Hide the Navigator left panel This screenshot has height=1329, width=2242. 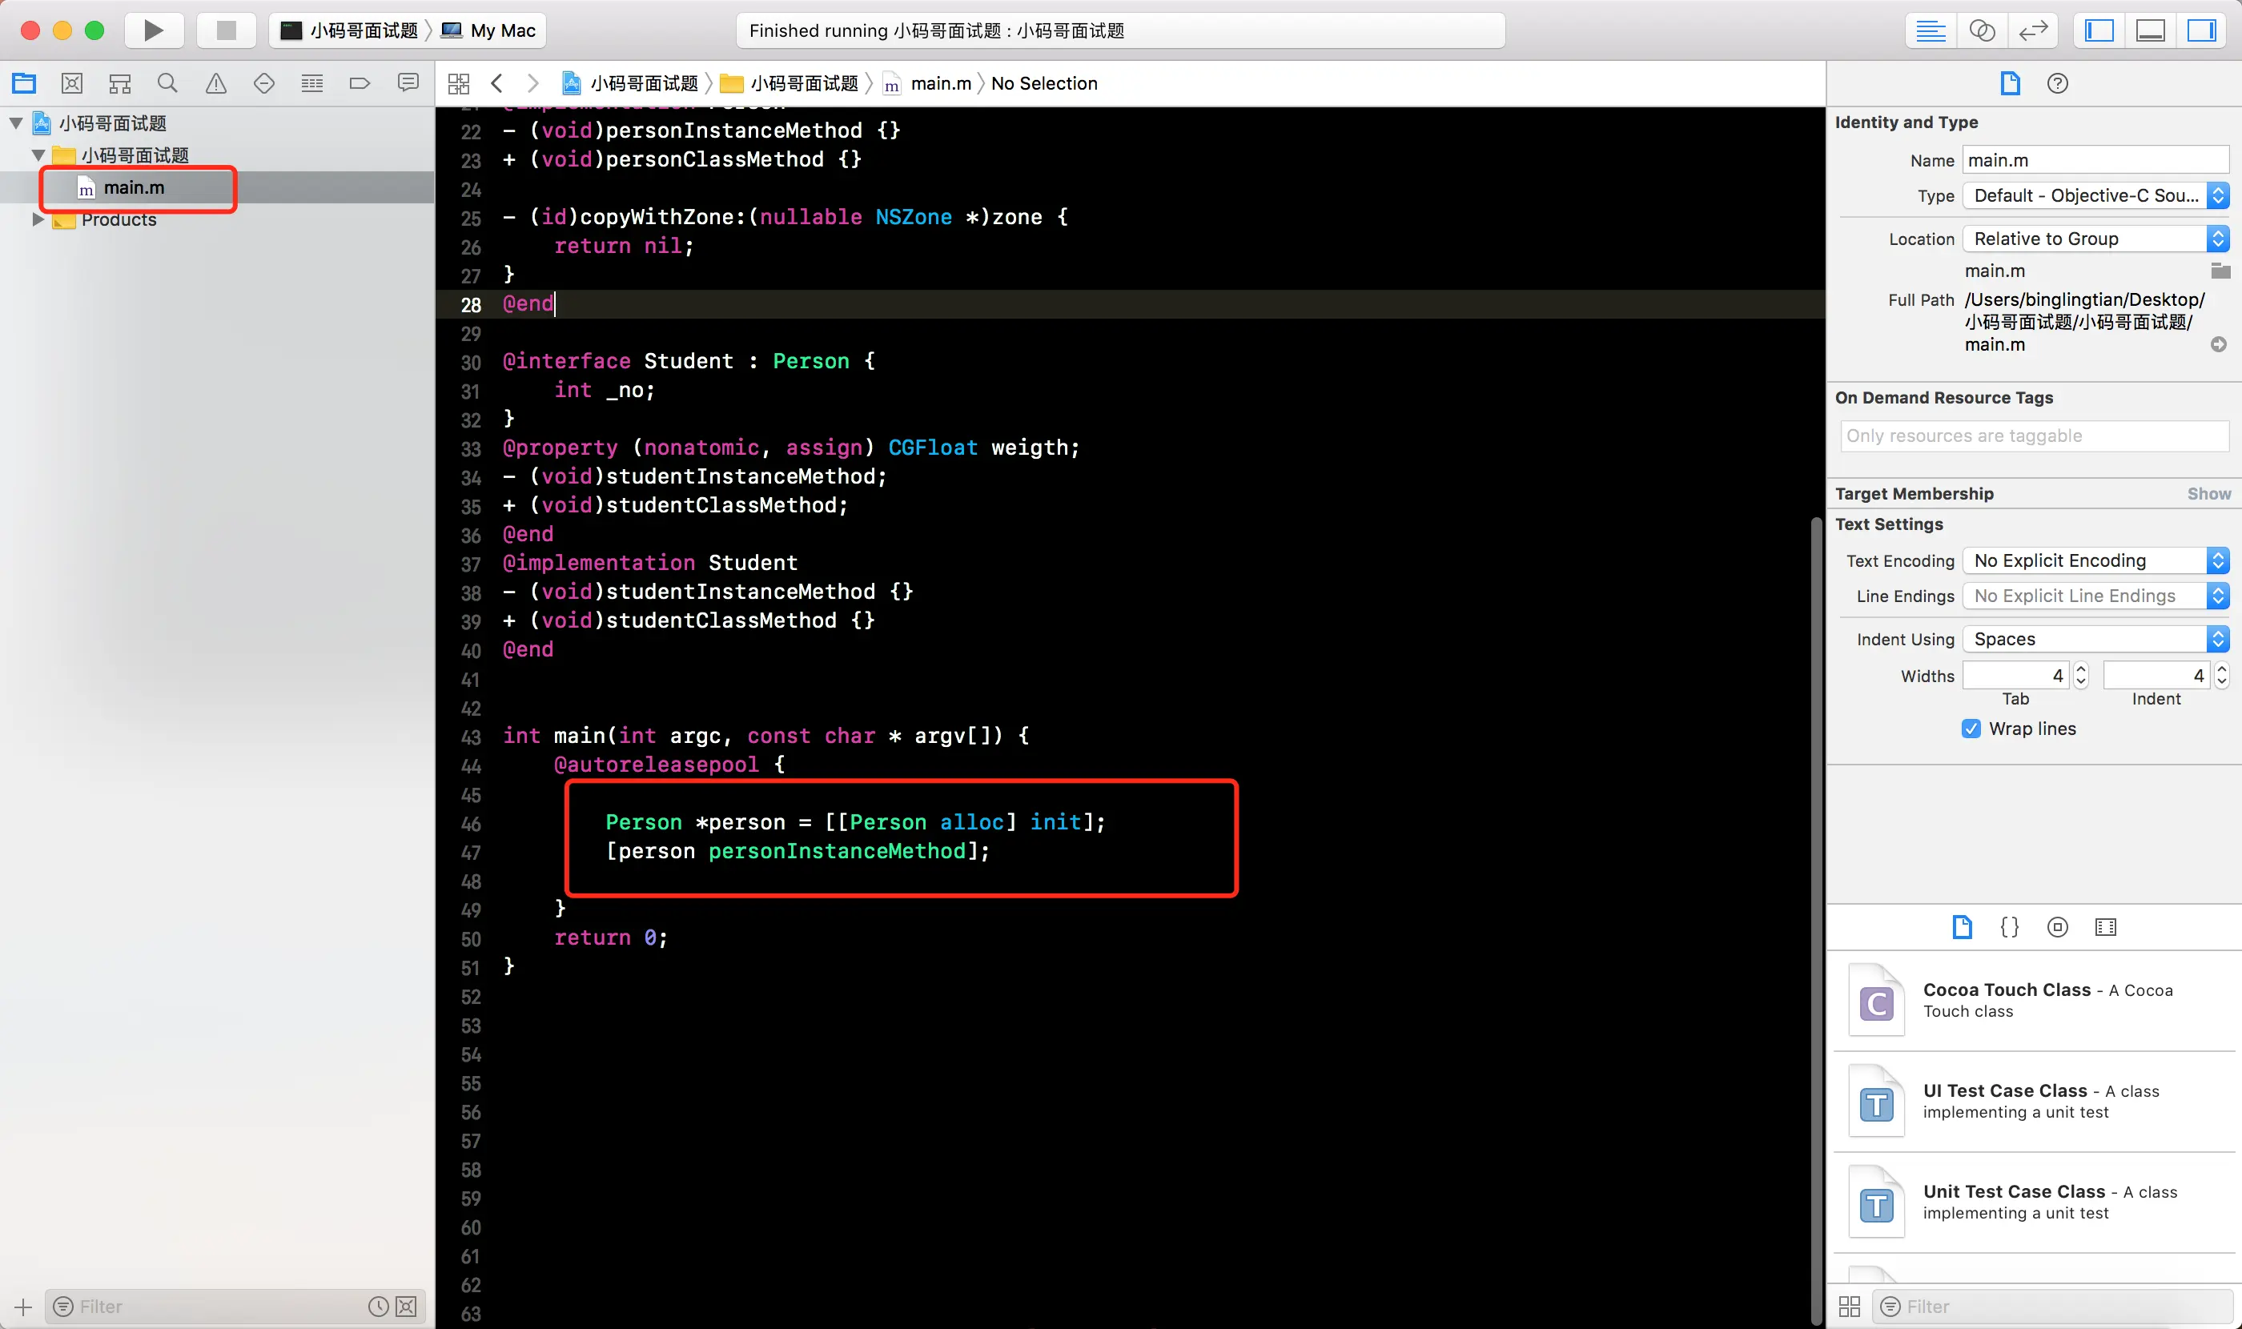coord(2099,30)
